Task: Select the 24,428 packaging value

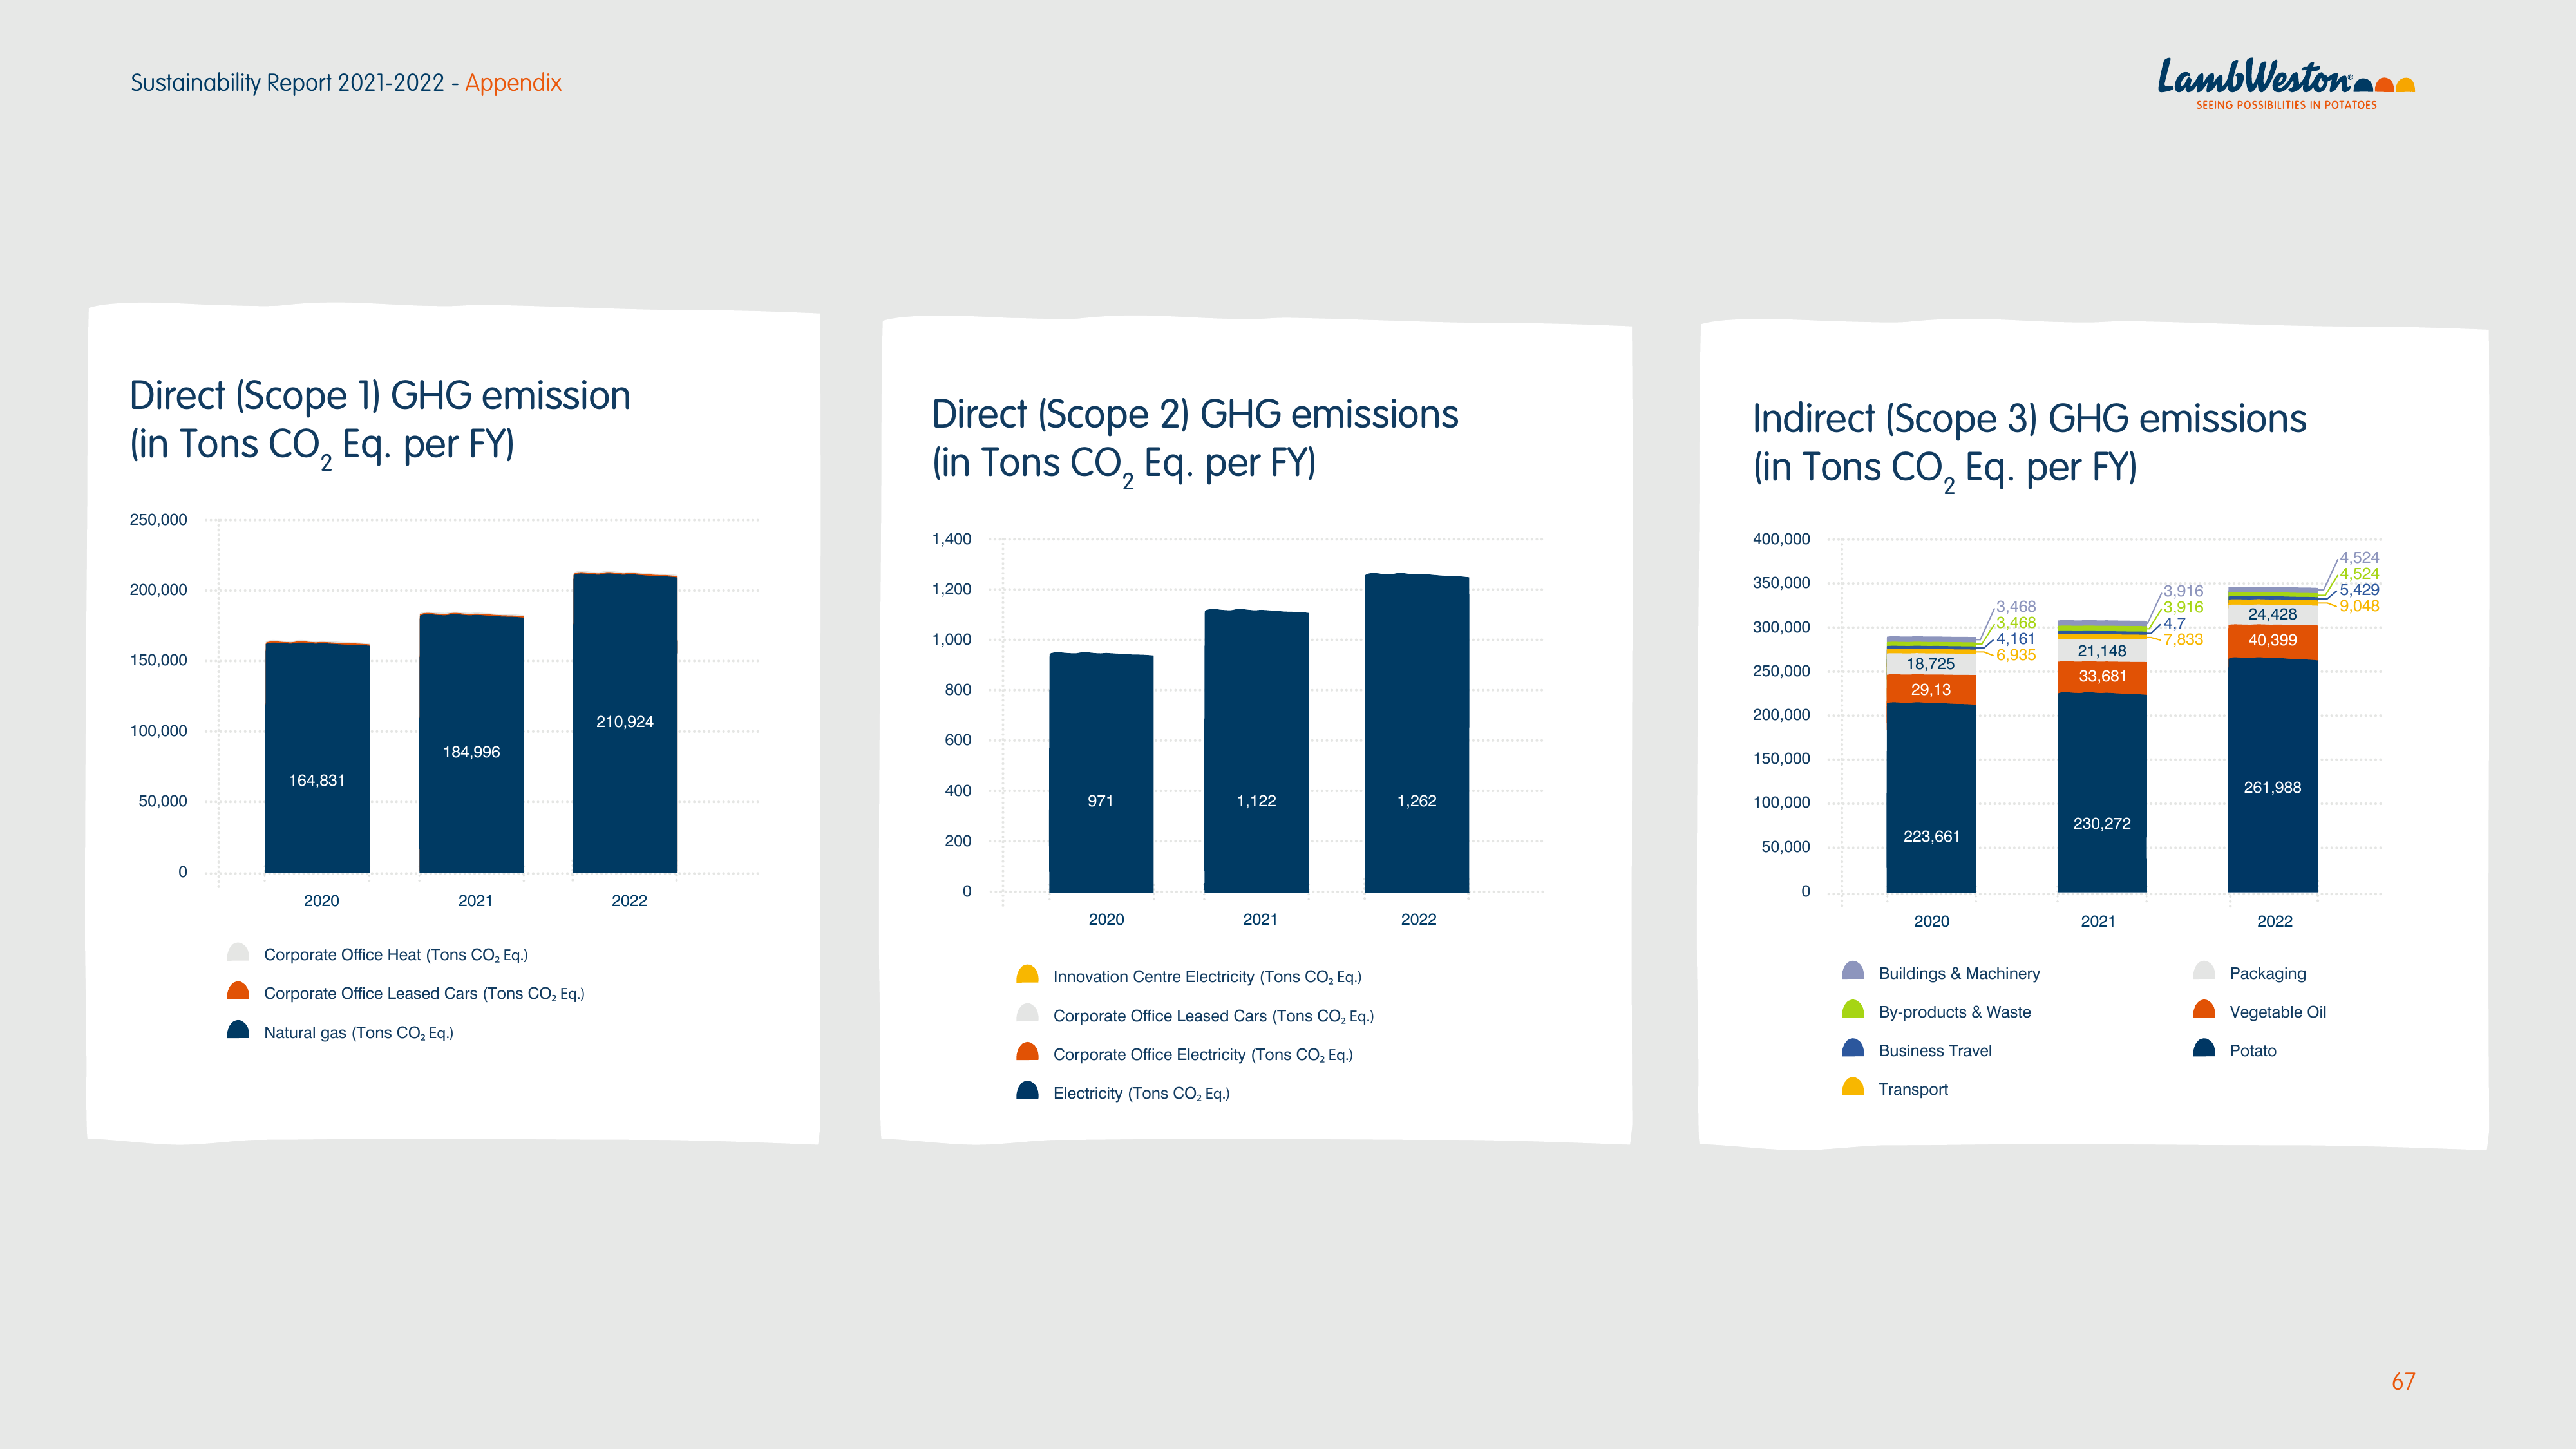Action: (2272, 614)
